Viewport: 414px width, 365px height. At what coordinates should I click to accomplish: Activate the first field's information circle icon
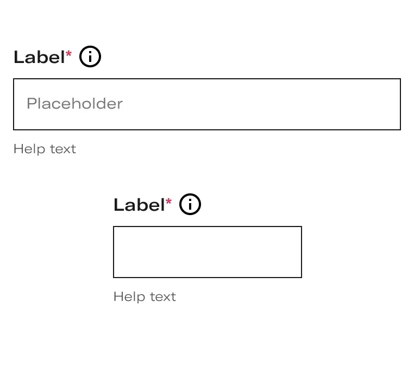90,56
